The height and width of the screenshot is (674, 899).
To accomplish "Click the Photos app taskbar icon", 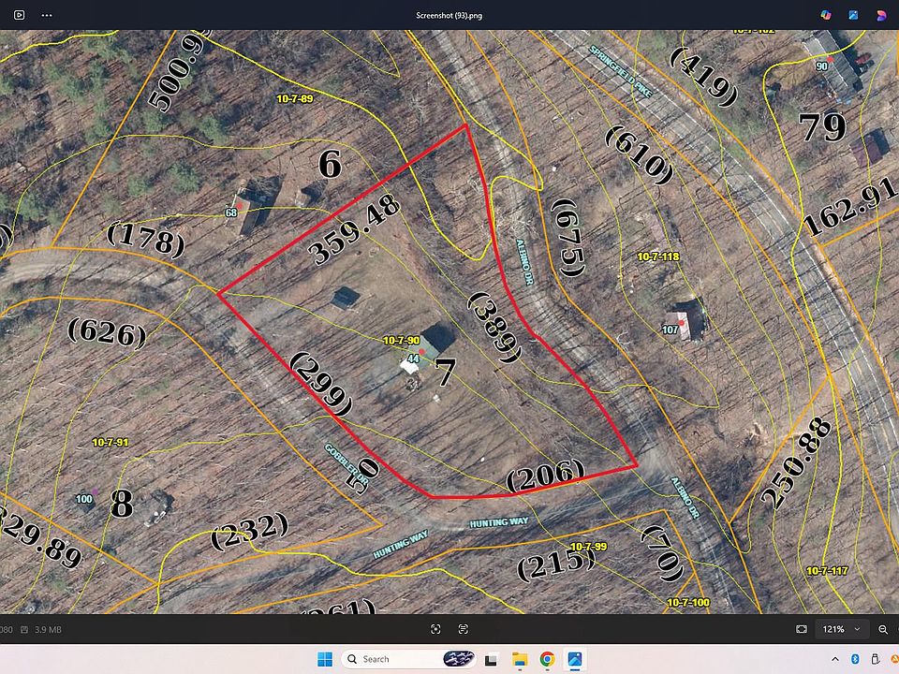I will pyautogui.click(x=575, y=659).
